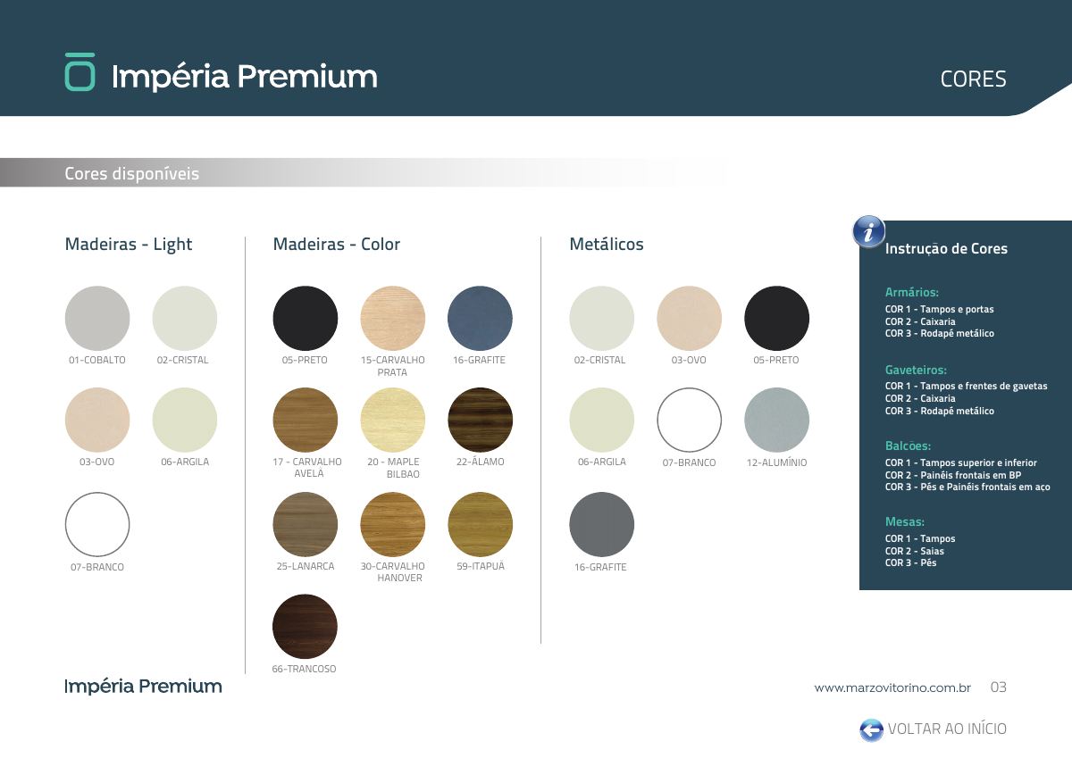Click the Impéria Premium logo icon in header

[80, 71]
